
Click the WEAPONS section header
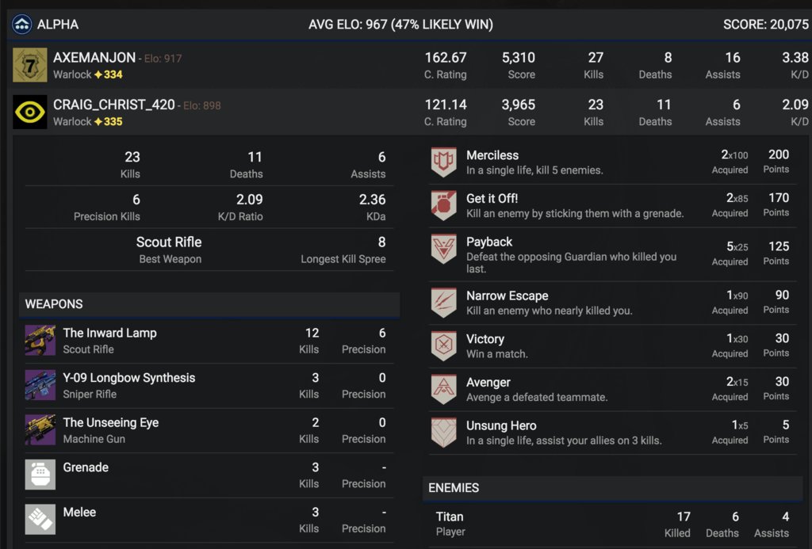(x=209, y=304)
